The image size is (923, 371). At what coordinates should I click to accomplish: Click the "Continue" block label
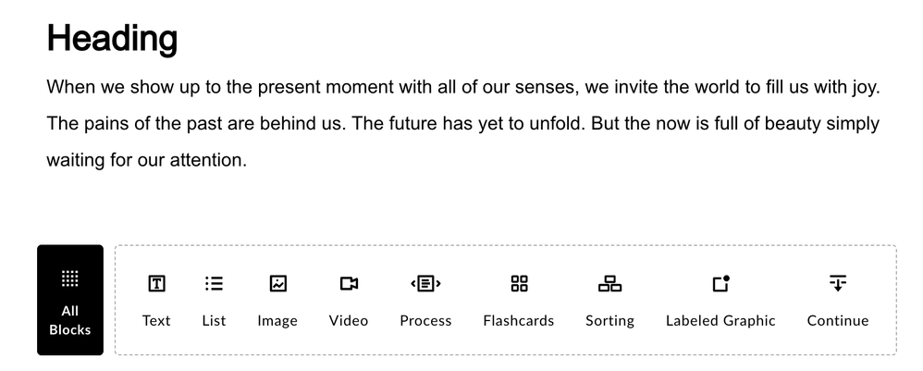point(838,321)
